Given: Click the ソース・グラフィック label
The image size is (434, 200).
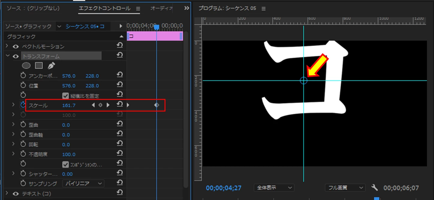Looking at the screenshot, I should tap(29, 26).
